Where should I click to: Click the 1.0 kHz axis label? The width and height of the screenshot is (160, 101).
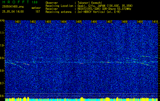pos(2,45)
